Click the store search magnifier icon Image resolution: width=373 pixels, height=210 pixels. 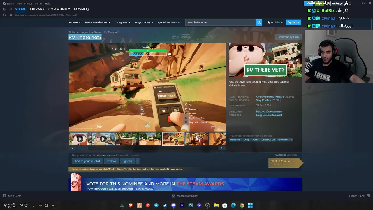pyautogui.click(x=259, y=22)
